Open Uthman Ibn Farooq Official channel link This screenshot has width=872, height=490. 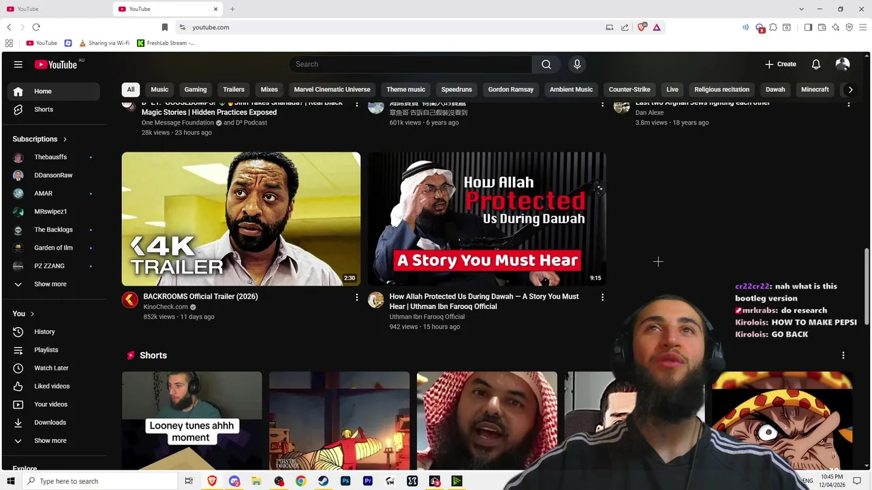[427, 317]
